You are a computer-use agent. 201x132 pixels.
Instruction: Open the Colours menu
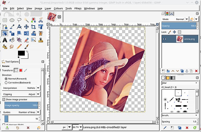[x=58, y=8]
